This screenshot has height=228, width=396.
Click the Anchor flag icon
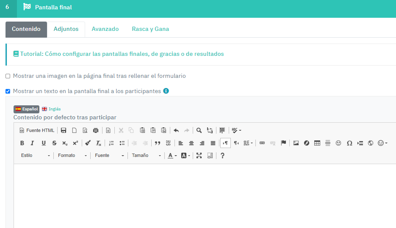click(283, 143)
